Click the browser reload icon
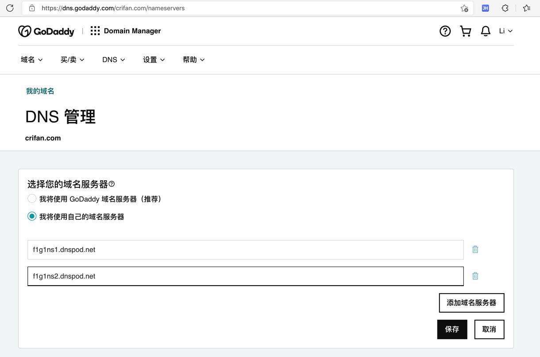 coord(10,8)
